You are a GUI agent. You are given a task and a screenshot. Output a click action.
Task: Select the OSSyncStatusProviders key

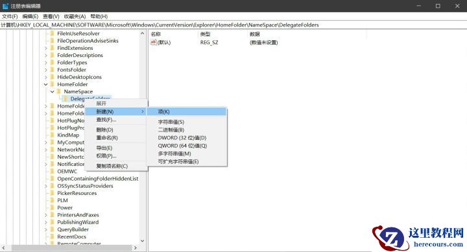pos(85,186)
